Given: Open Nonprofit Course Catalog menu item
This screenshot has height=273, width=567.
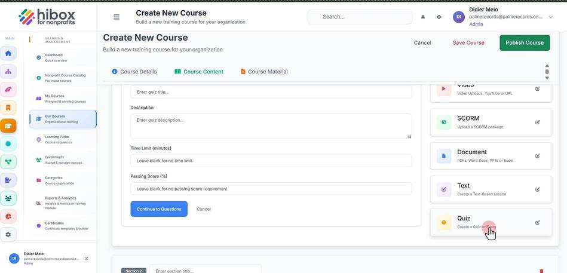Looking at the screenshot, I should point(63,78).
